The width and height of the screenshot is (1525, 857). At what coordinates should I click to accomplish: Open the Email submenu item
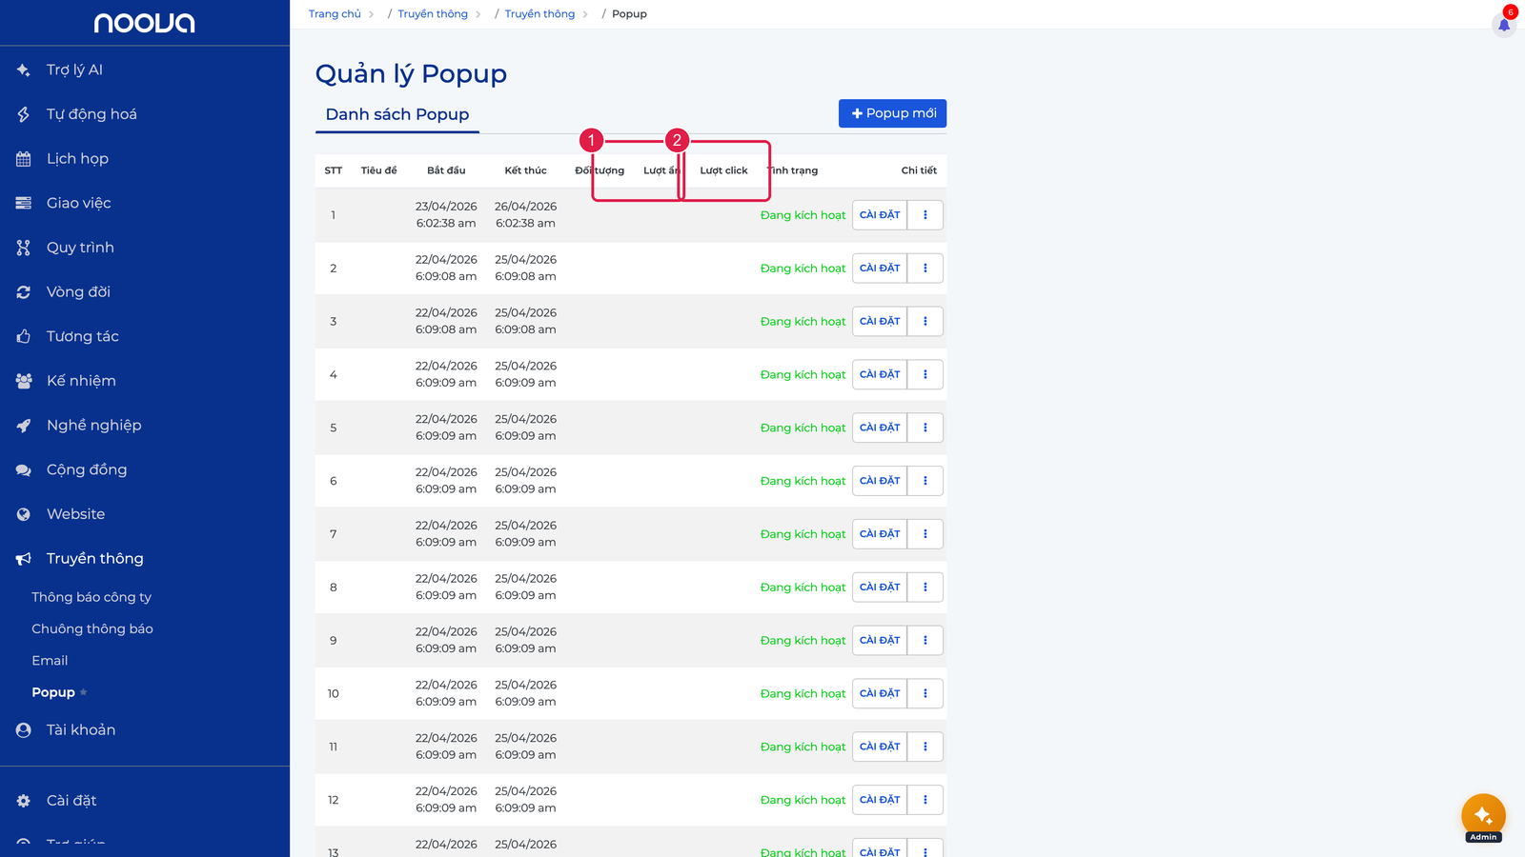pyautogui.click(x=50, y=661)
